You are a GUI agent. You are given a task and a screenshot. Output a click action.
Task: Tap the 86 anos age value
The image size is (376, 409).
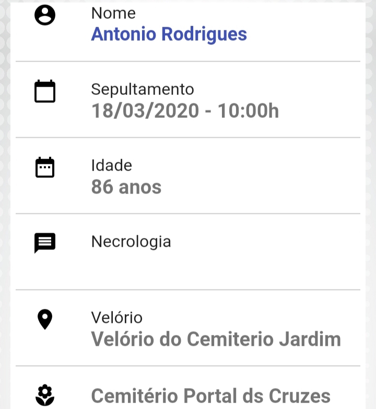pyautogui.click(x=126, y=187)
